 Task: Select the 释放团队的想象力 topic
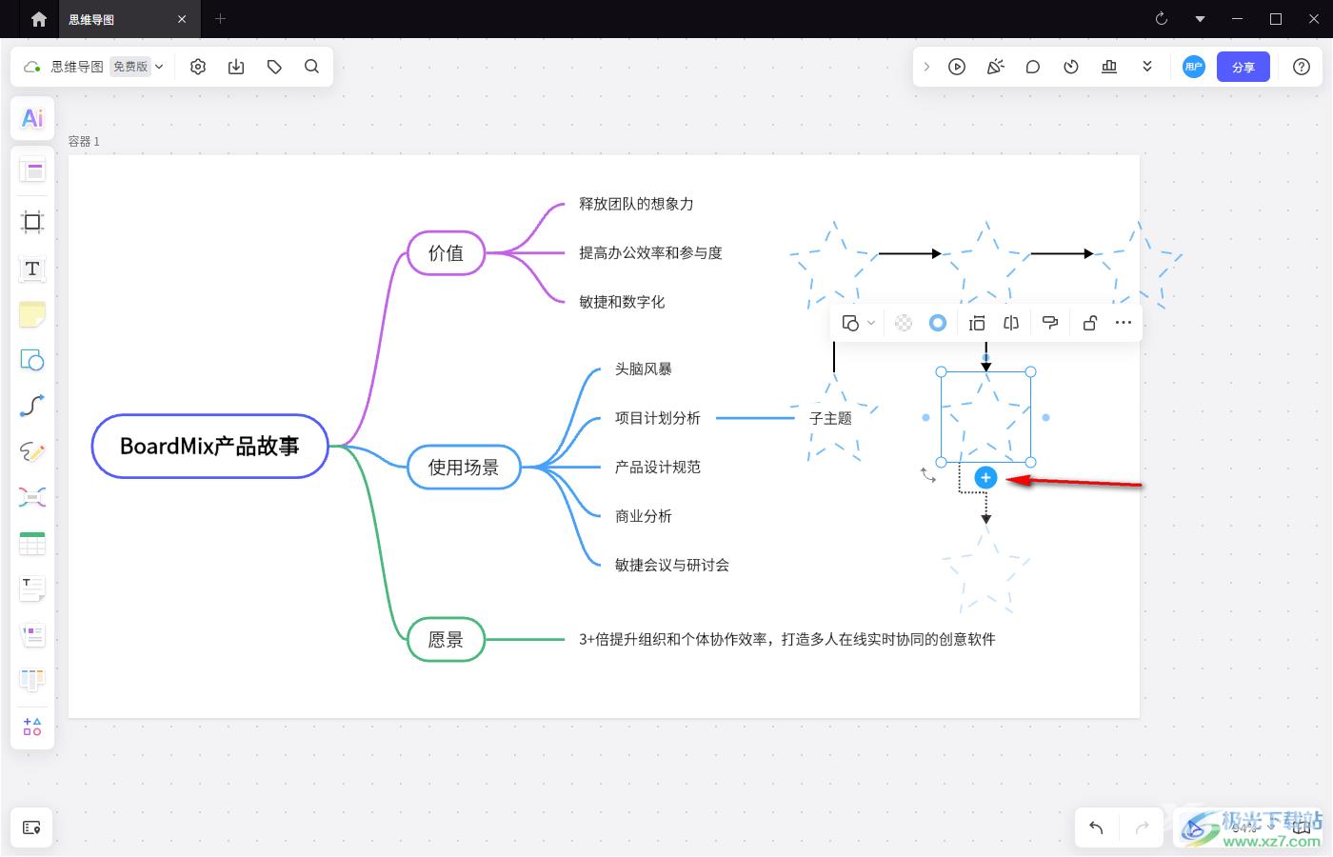point(636,204)
